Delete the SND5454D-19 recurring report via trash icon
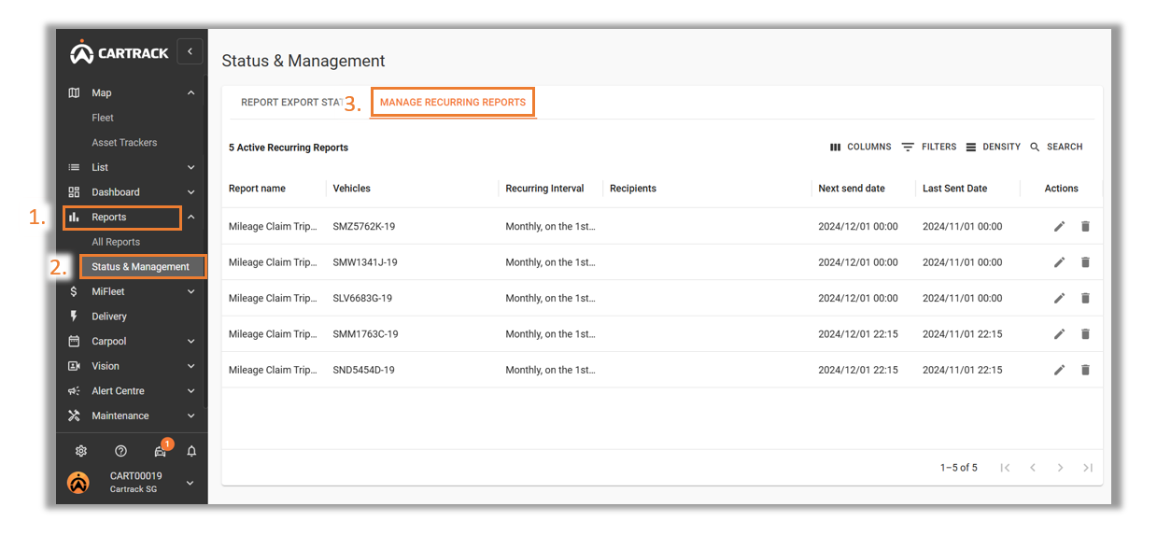 1085,370
